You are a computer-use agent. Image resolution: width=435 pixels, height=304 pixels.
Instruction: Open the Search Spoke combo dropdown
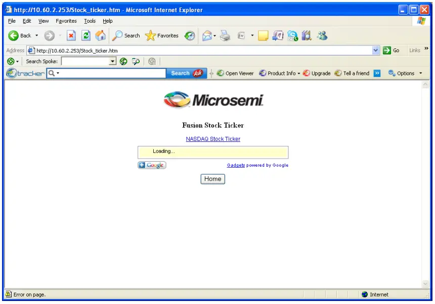[x=113, y=62]
